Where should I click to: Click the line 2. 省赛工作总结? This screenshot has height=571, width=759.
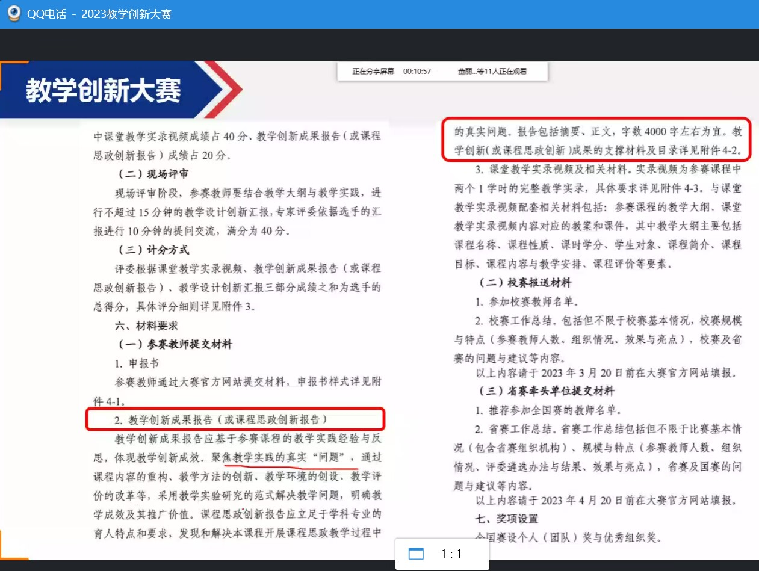point(609,430)
